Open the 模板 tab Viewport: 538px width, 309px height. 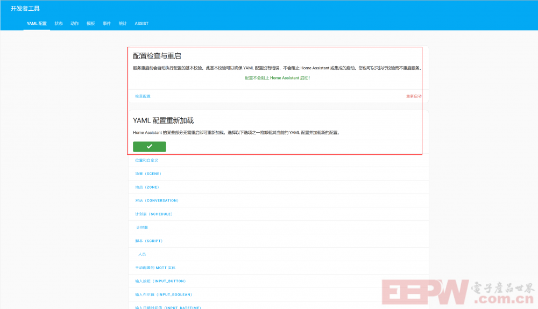(x=90, y=24)
